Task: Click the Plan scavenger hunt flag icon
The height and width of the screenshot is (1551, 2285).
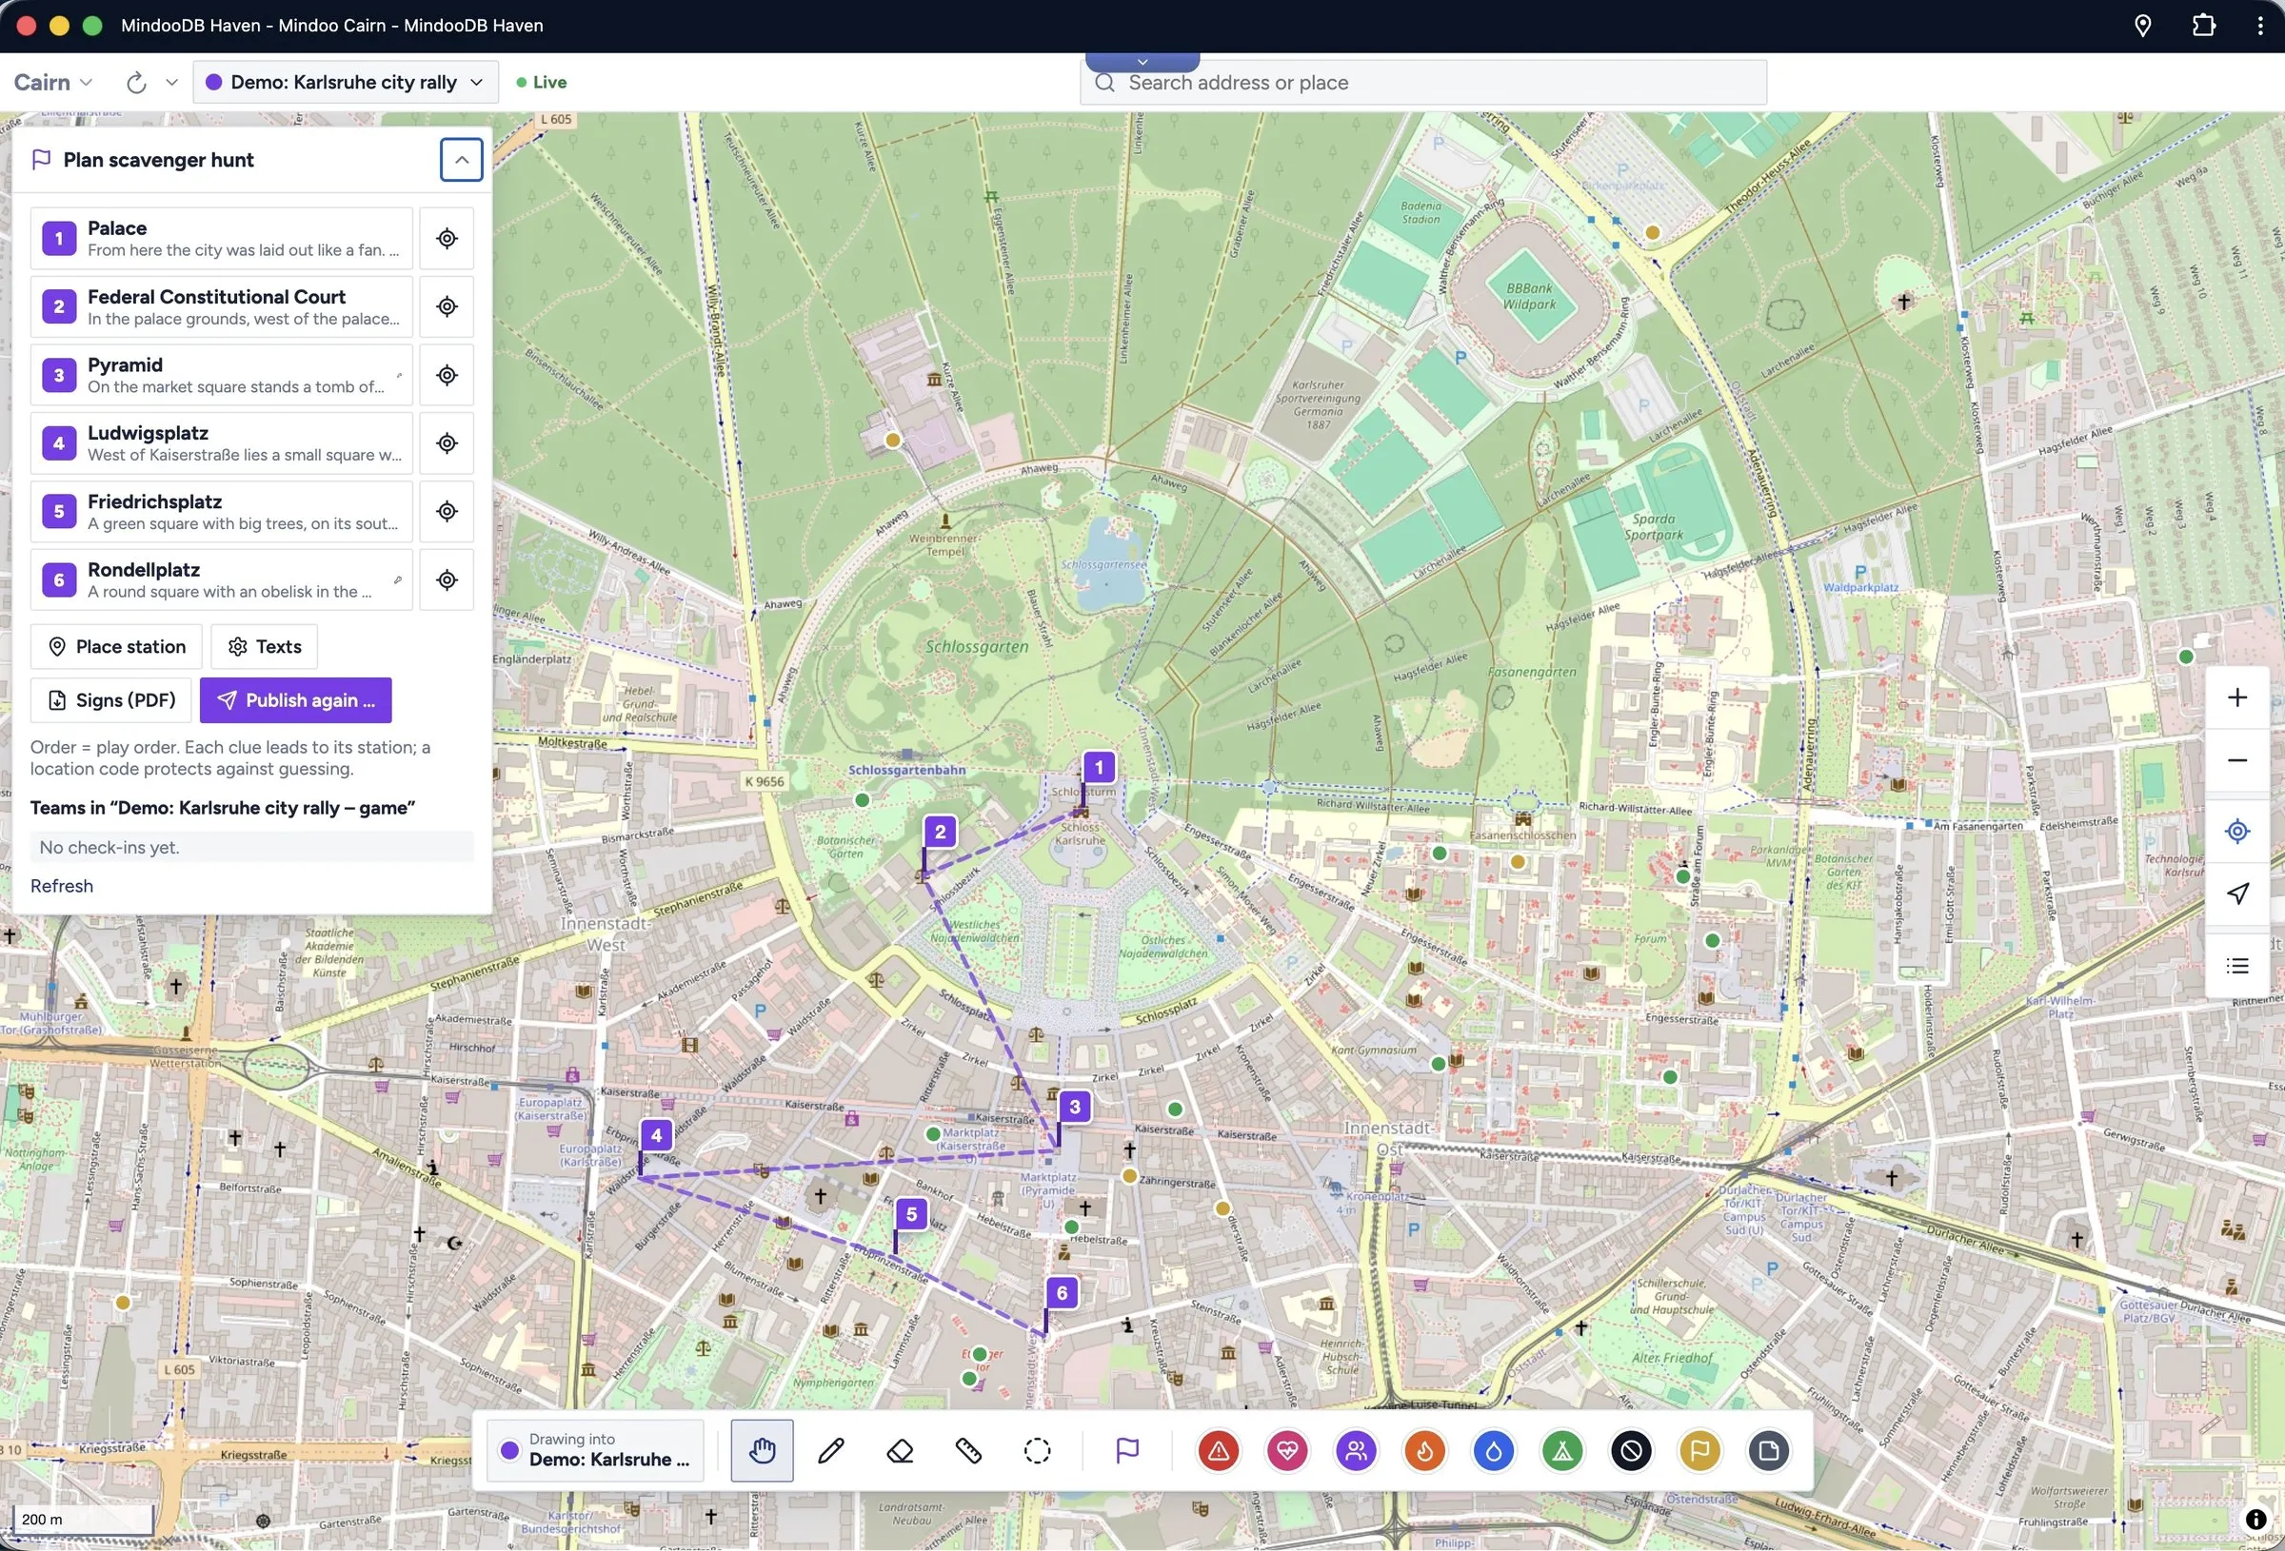Action: (x=41, y=159)
